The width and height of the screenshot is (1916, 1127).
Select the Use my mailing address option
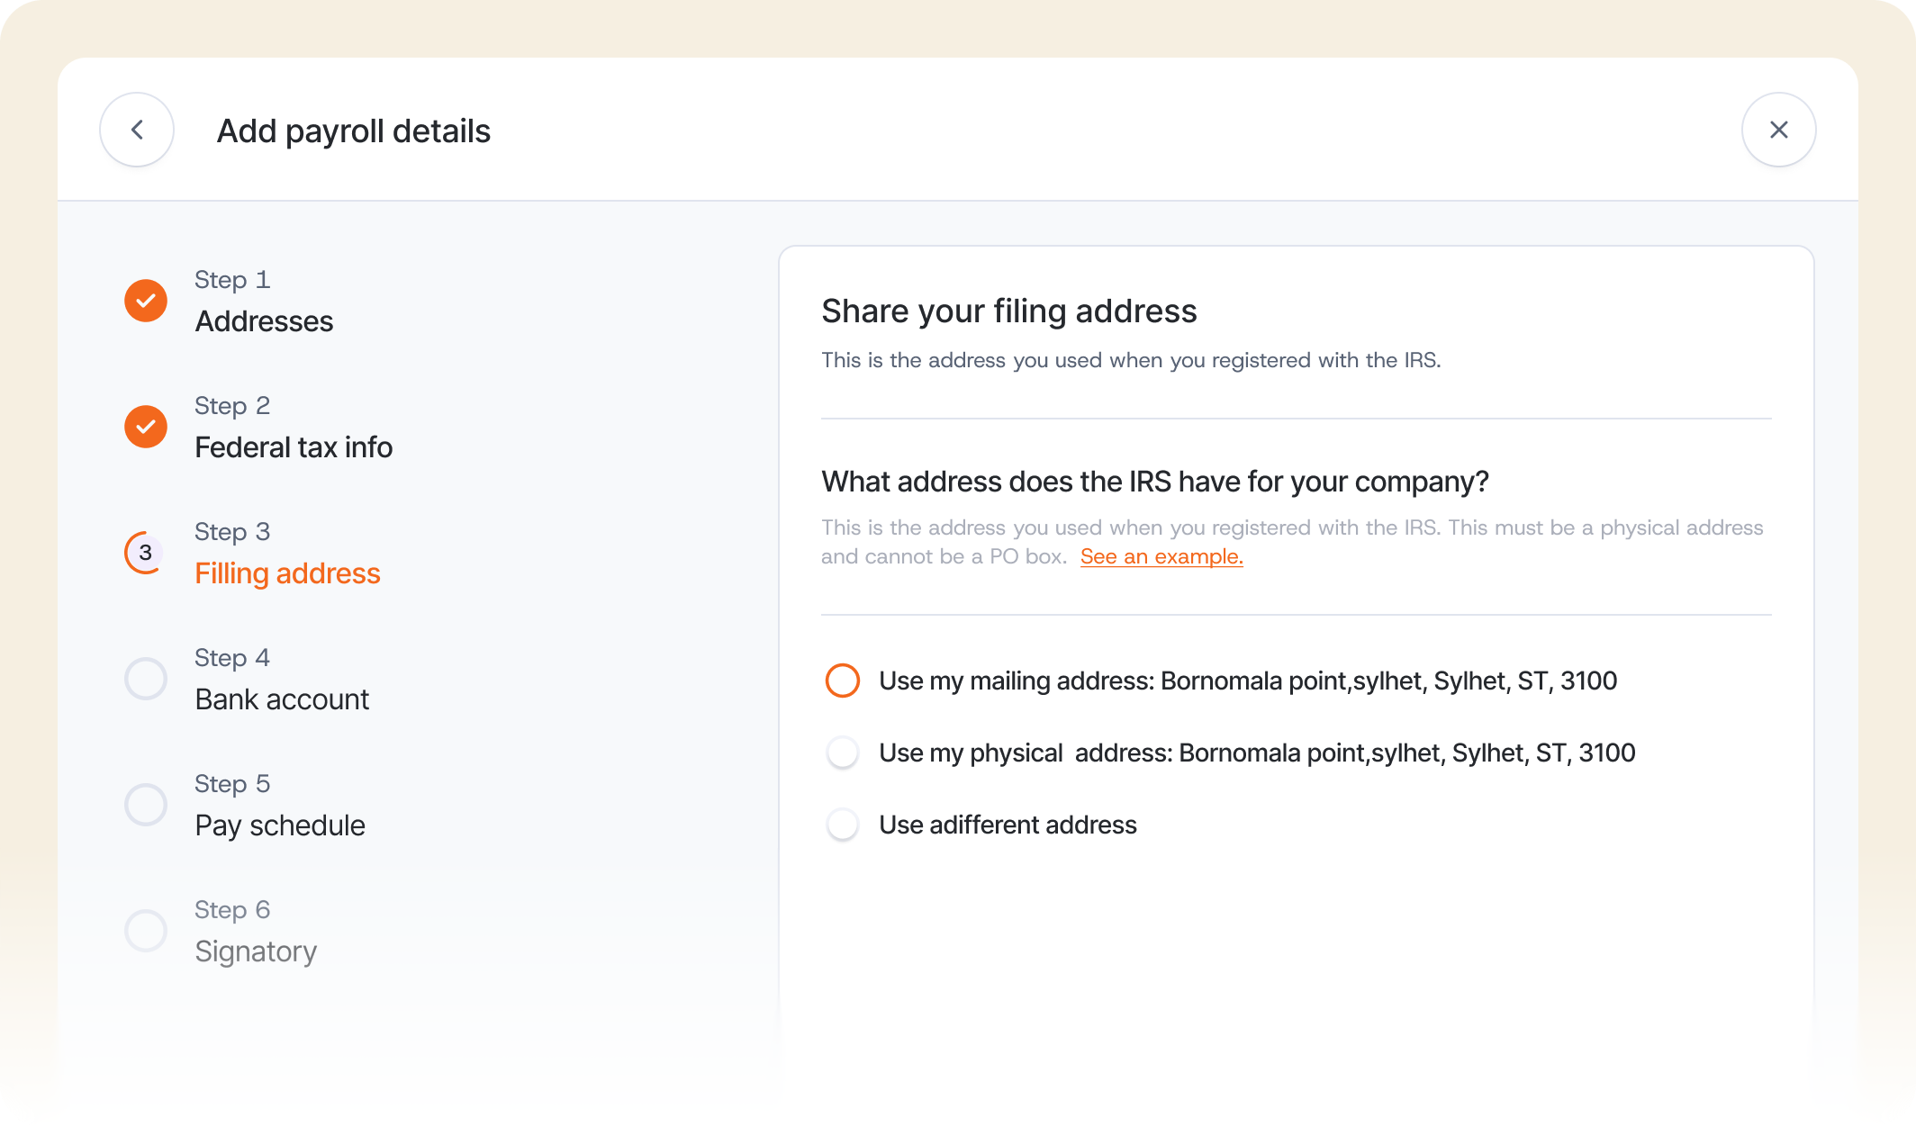pyautogui.click(x=843, y=681)
